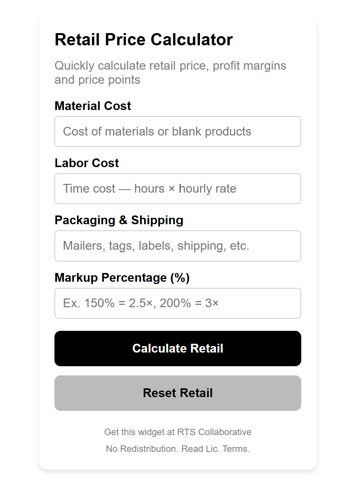358x501 pixels.
Task: Click the Packaging & Shipping input field
Action: pos(177,246)
